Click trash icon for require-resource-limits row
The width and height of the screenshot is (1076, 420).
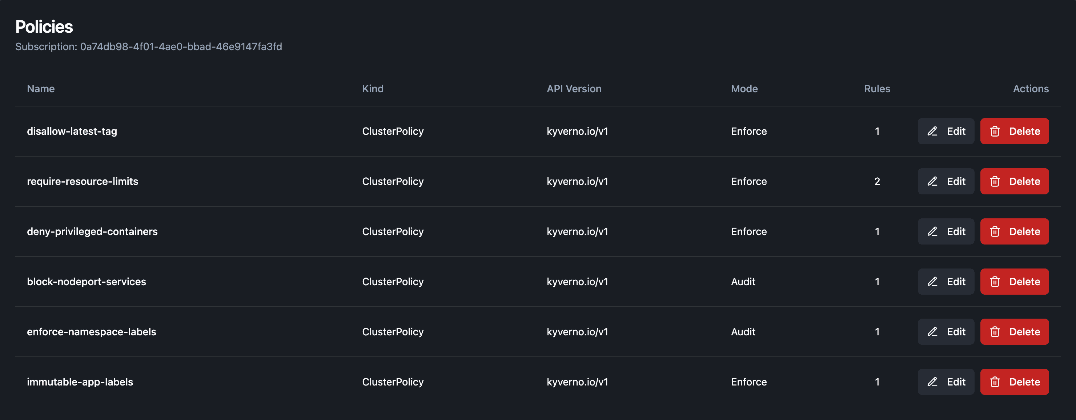[995, 181]
